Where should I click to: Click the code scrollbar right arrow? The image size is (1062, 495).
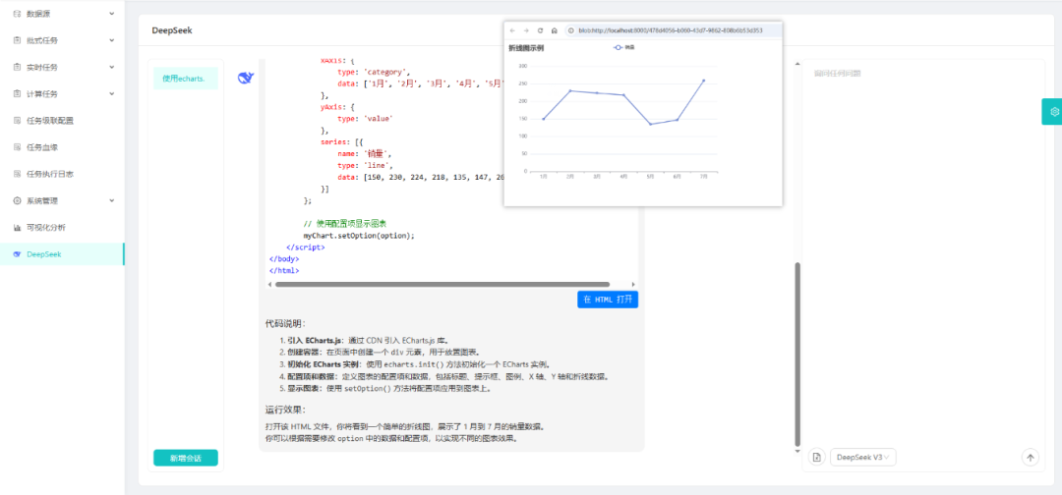633,285
